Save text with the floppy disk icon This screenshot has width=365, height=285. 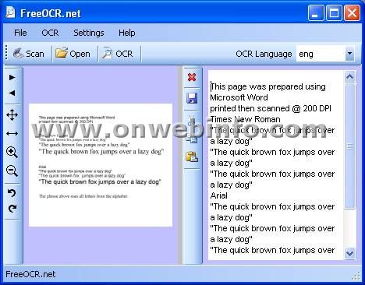192,98
